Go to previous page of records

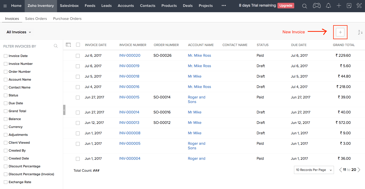coord(340,170)
